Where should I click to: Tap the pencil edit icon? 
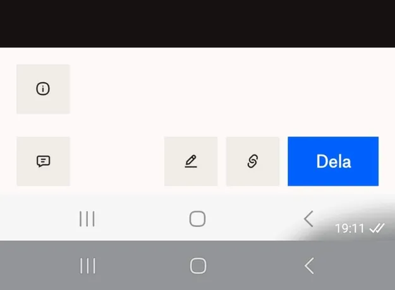pyautogui.click(x=191, y=161)
